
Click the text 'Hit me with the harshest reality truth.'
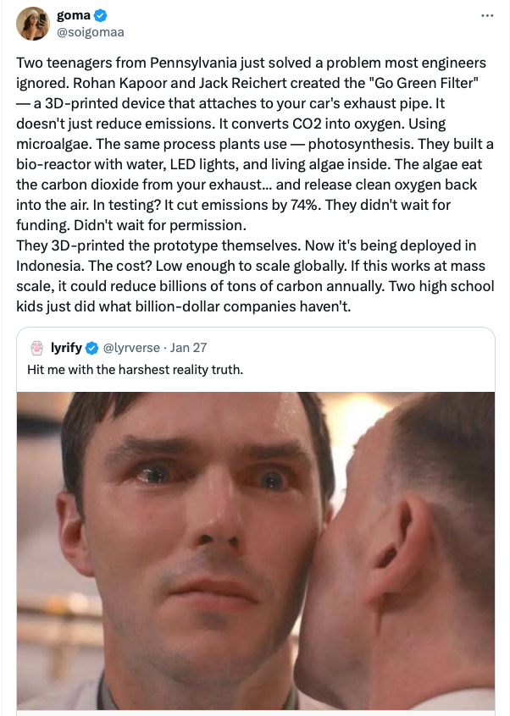click(136, 369)
